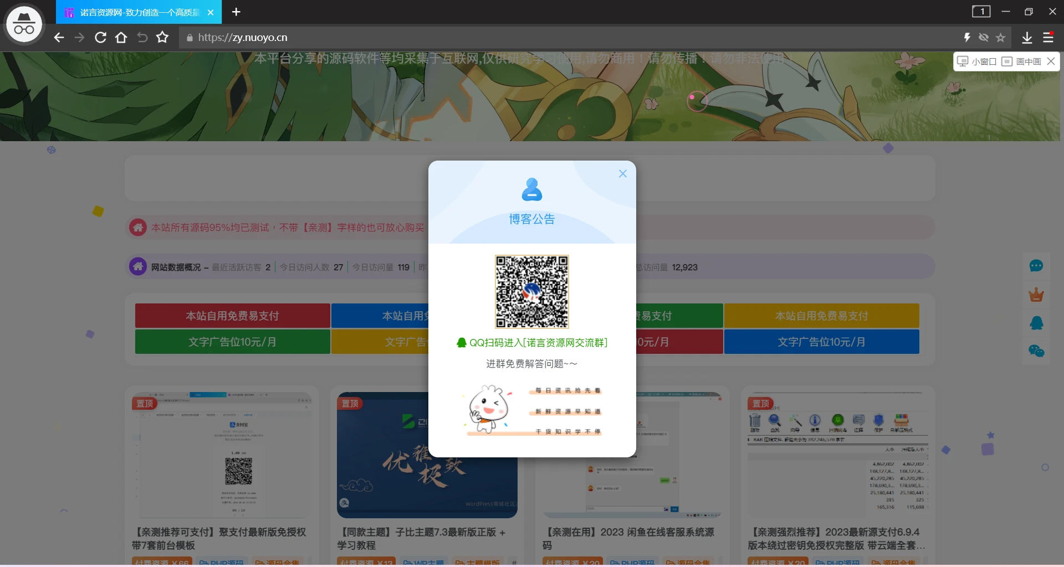
Task: Open the downloads icon
Action: tap(1027, 38)
